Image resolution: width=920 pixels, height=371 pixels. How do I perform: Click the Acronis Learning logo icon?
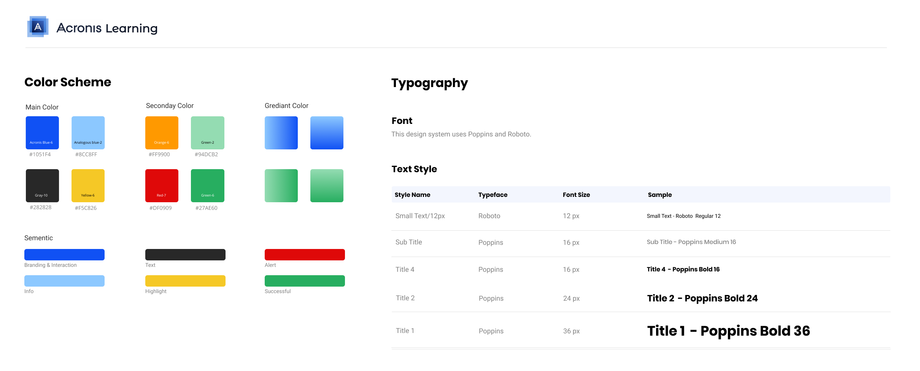38,27
